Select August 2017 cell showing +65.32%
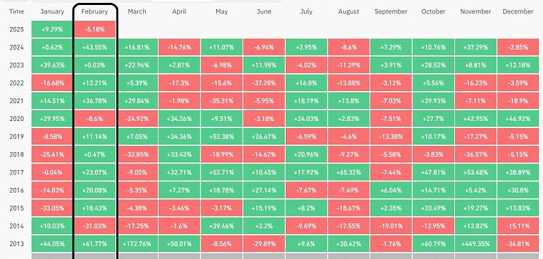 click(x=348, y=172)
